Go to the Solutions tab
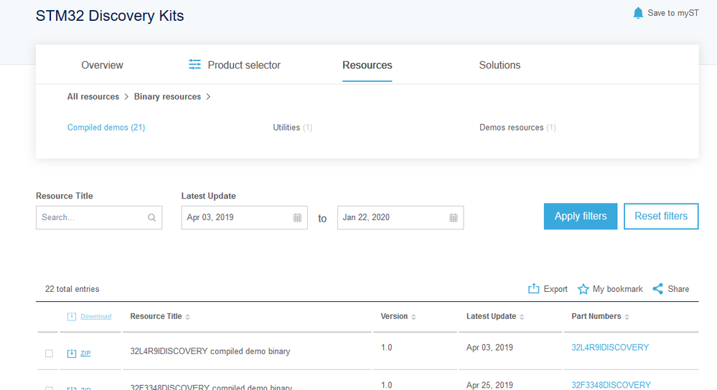Screen dimensions: 717x390 point(500,65)
